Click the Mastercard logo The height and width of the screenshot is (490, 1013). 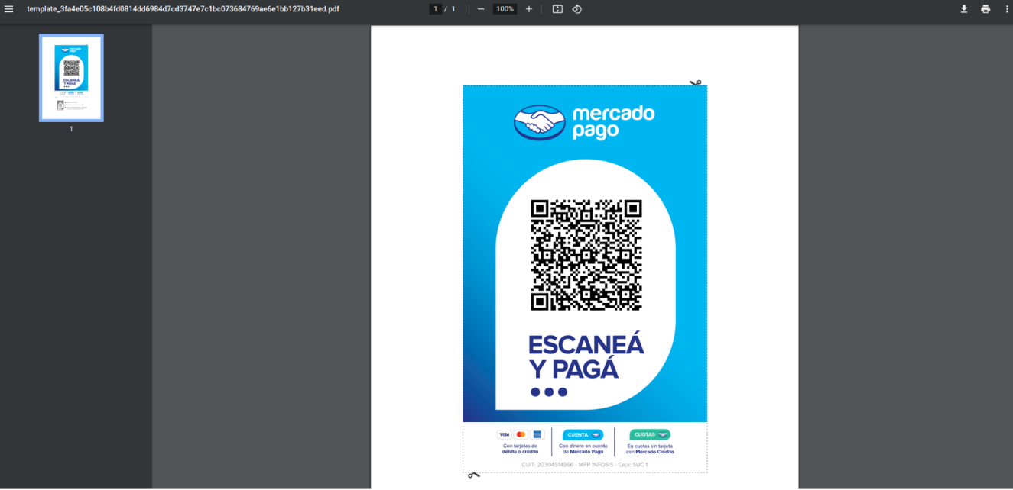pyautogui.click(x=521, y=434)
